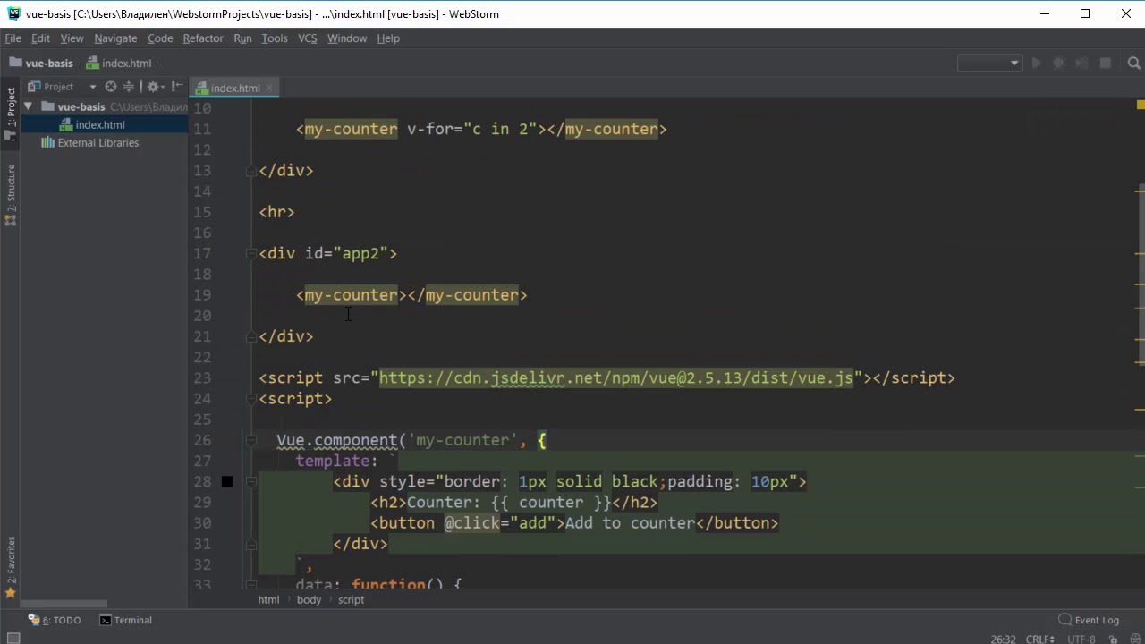1145x644 pixels.
Task: Collapse all in Project panel
Action: (x=129, y=87)
